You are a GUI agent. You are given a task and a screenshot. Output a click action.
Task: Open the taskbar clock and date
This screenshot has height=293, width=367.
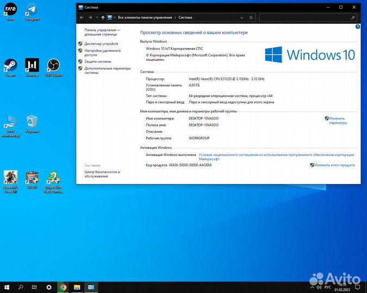coord(342,287)
